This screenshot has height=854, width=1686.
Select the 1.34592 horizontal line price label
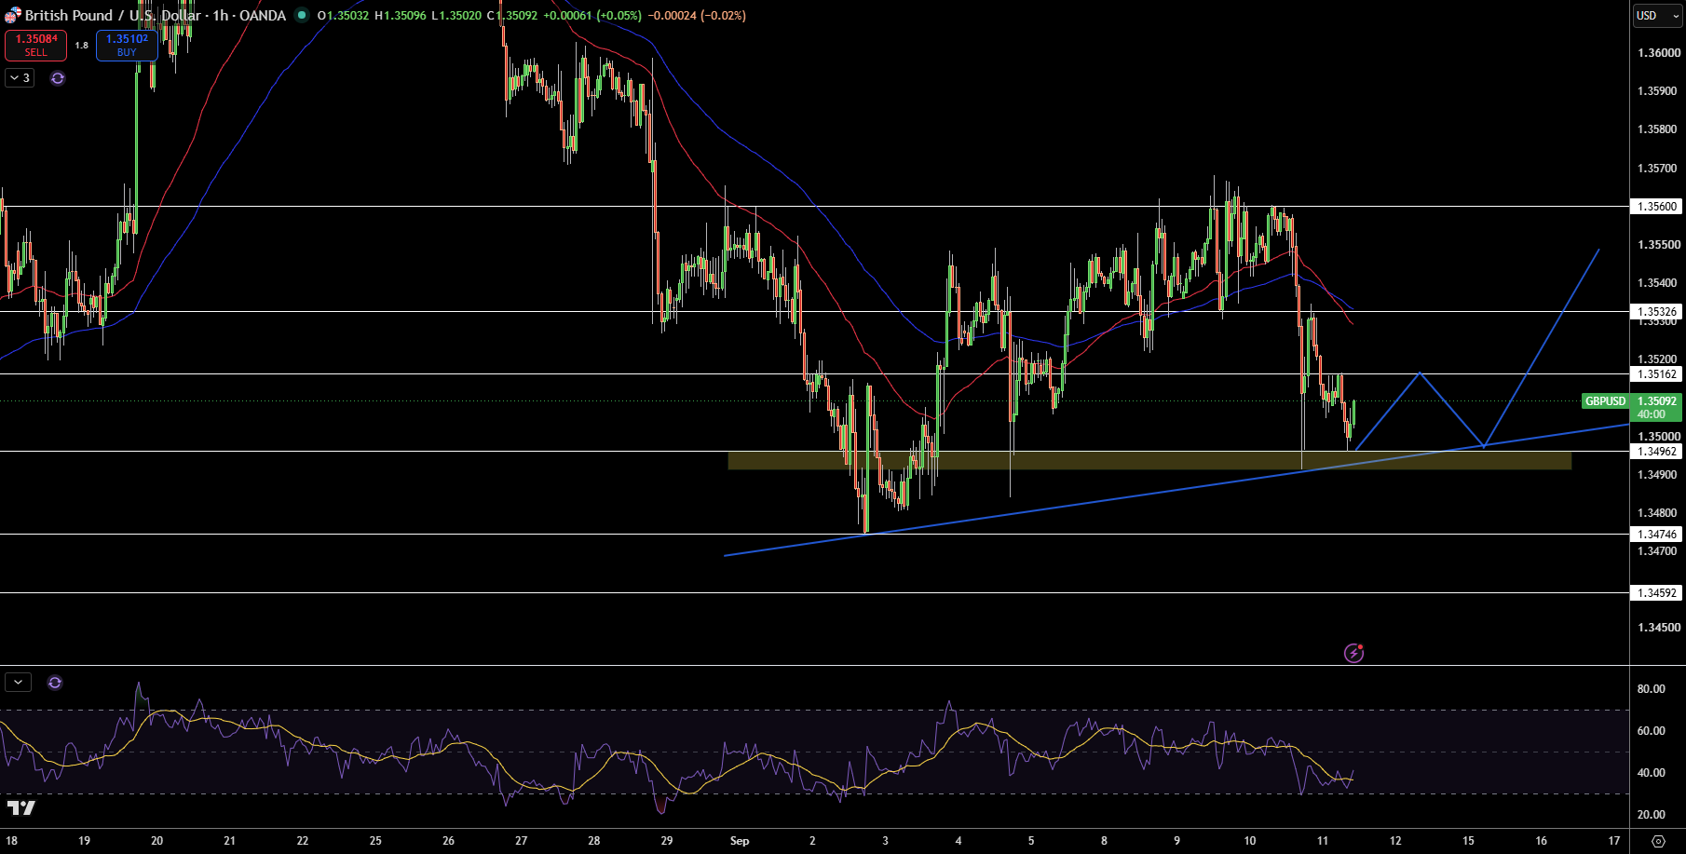point(1657,593)
